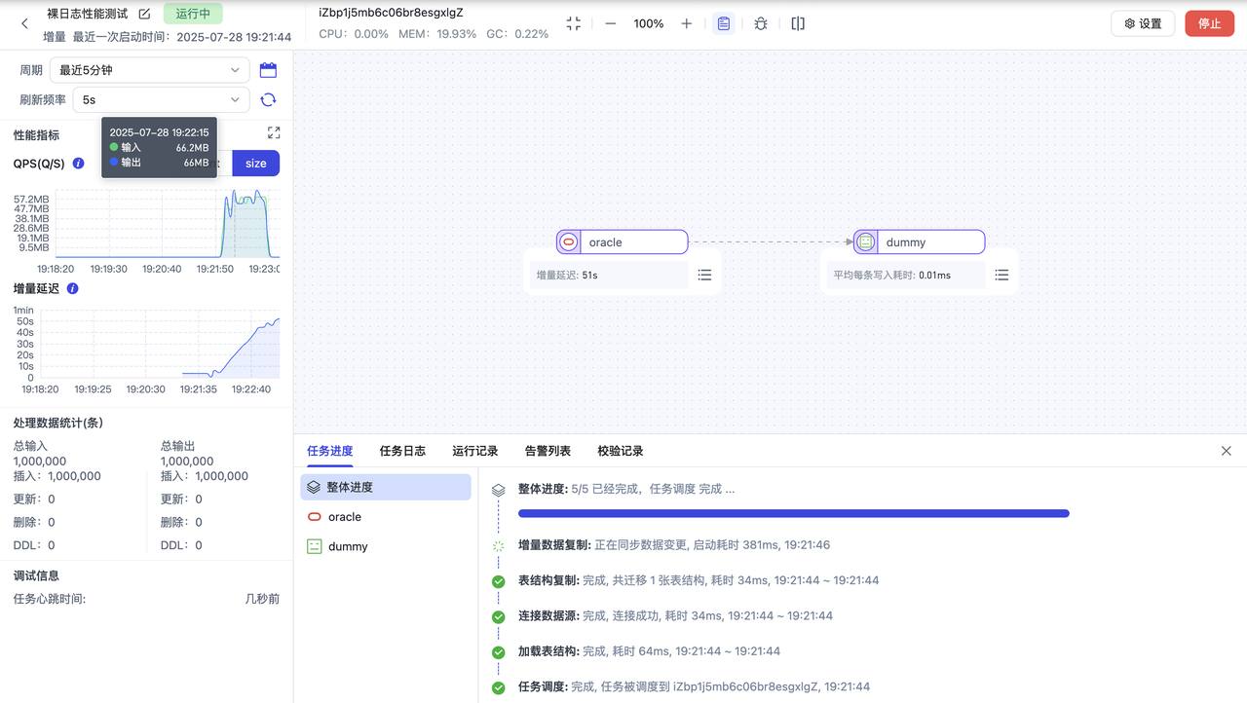Click the red 停止 button

(x=1209, y=23)
